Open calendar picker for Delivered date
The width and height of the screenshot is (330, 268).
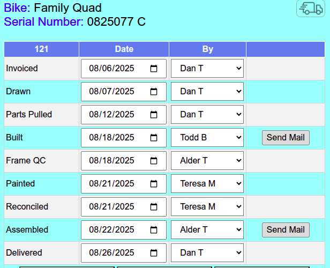[154, 253]
